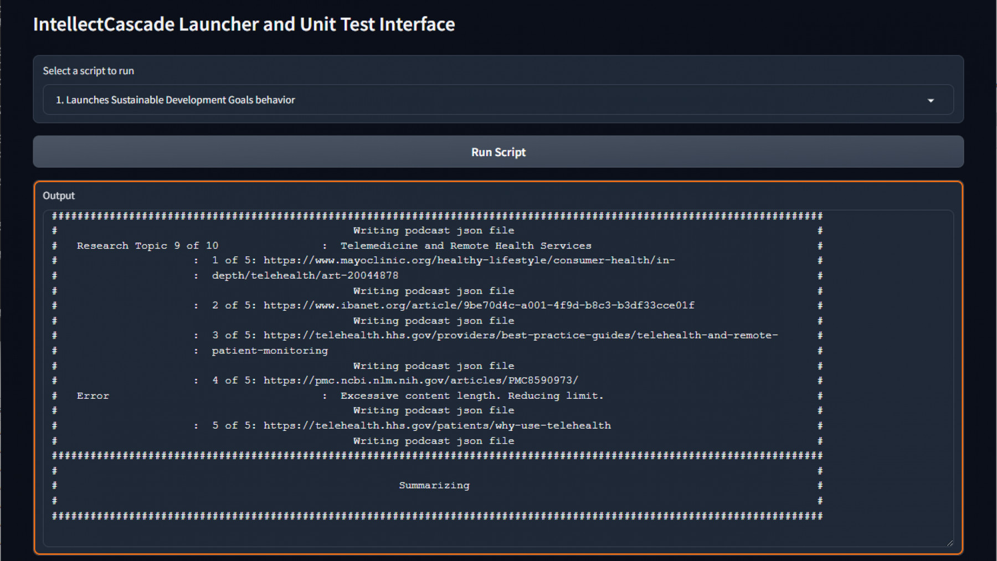Click the 'Select a script to run' label
This screenshot has height=561, width=997.
[88, 71]
